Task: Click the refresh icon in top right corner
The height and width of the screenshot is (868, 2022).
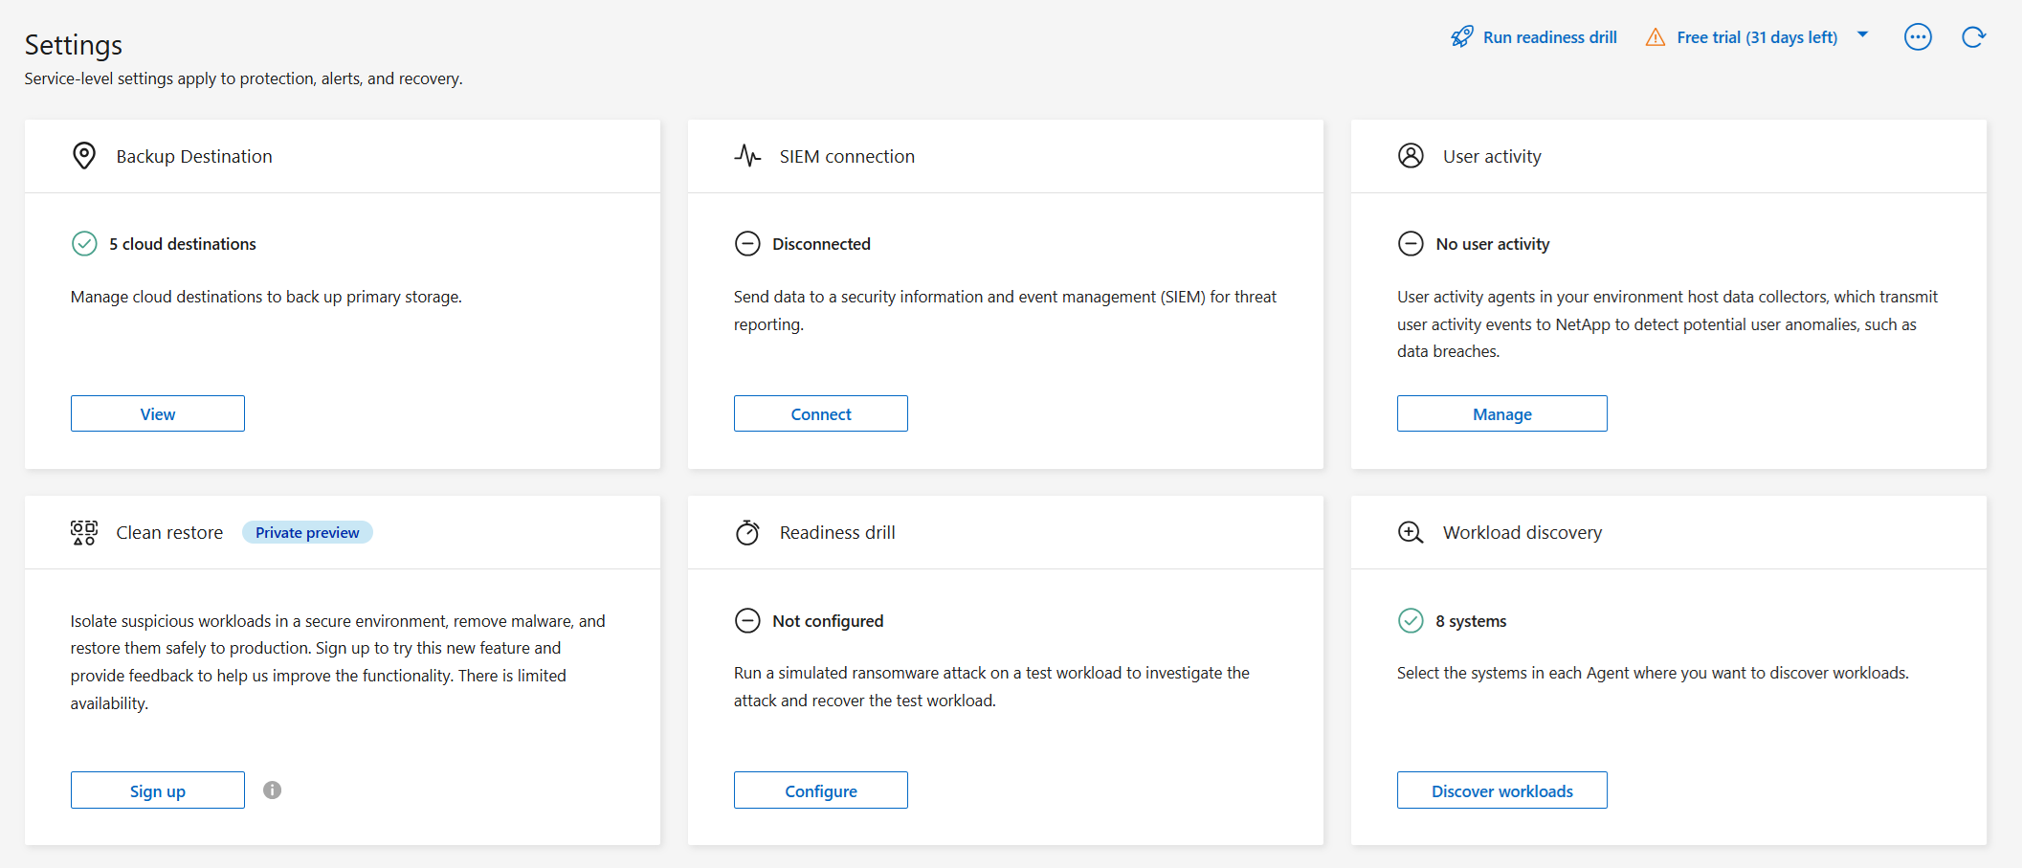Action: point(1974,36)
